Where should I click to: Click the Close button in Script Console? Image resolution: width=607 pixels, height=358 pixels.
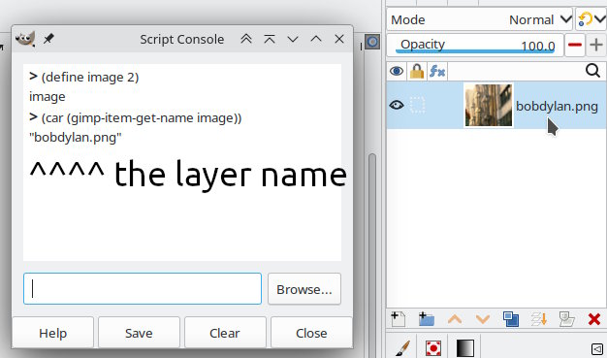(311, 333)
